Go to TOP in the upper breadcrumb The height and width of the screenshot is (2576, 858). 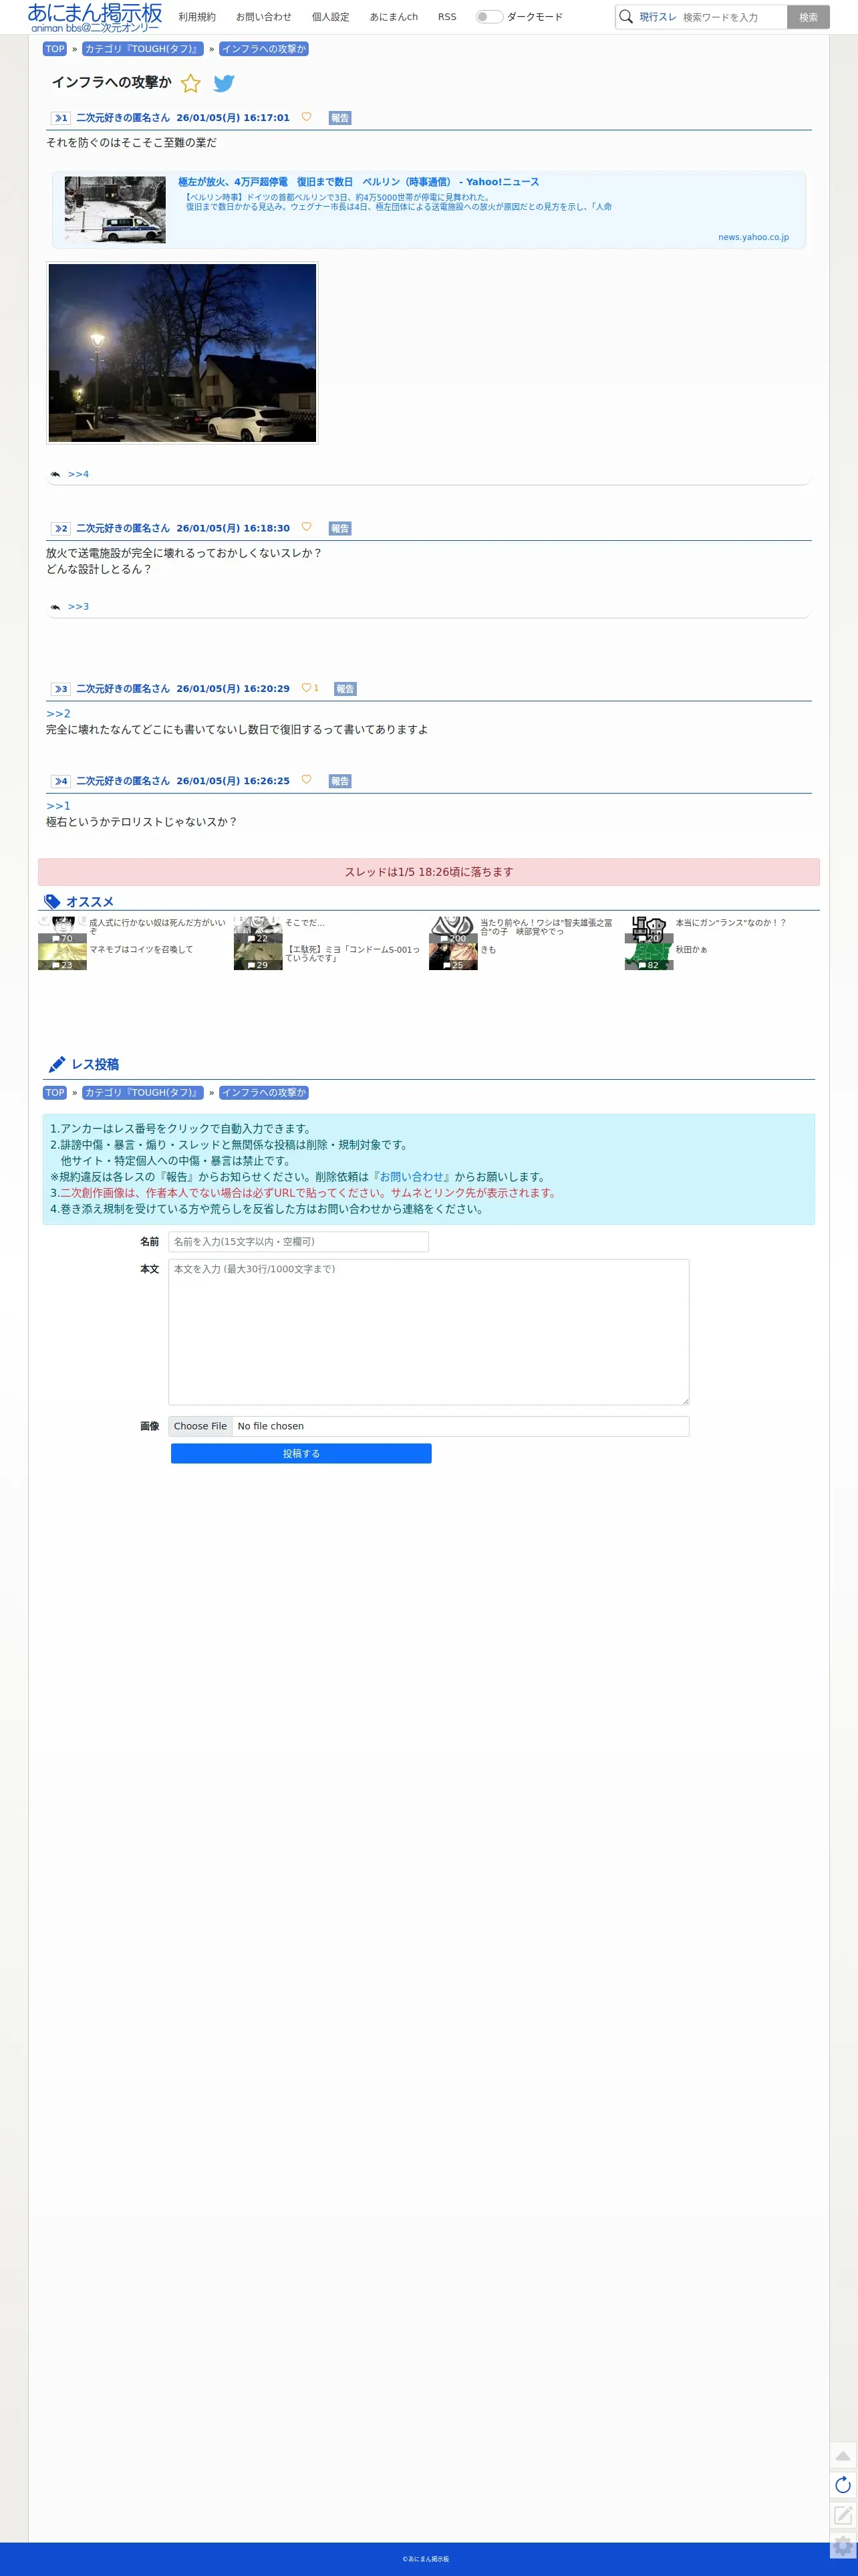point(55,49)
